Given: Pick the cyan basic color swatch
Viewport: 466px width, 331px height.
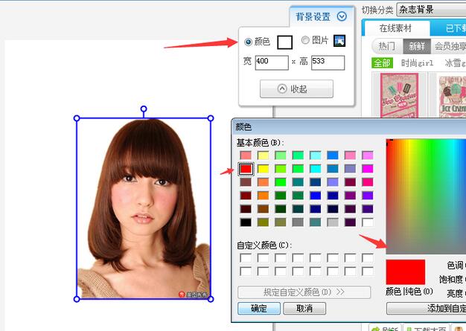Looking at the screenshot, I should (316, 169).
